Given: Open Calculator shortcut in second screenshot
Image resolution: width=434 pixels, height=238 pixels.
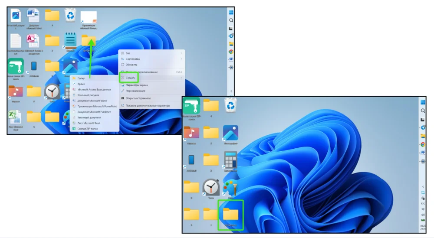Looking at the screenshot, I should click(230, 160).
